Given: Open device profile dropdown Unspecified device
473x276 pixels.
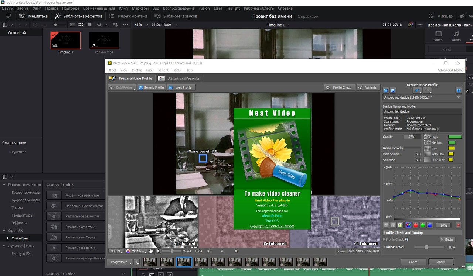Looking at the screenshot, I should click(x=422, y=97).
